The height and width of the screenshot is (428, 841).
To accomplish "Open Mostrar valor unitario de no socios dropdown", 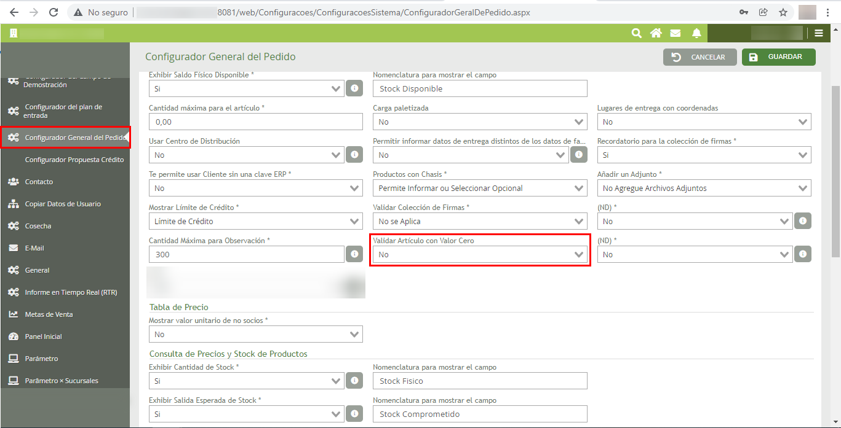I will click(x=255, y=334).
